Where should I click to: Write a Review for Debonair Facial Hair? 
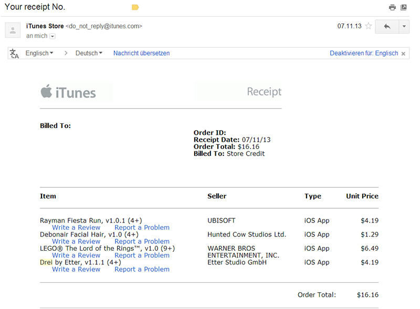[x=76, y=241]
